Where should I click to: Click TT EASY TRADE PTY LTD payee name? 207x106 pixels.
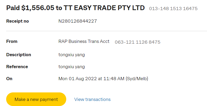pyautogui.click(x=104, y=8)
